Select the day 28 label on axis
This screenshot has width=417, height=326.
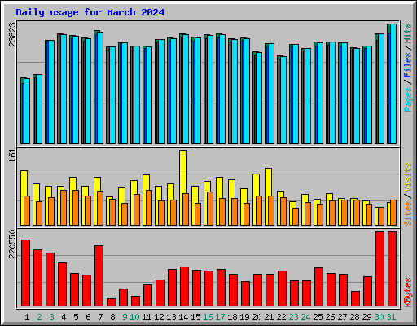354,317
